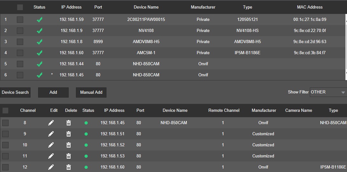Click green status dot for channel 8

[86, 123]
